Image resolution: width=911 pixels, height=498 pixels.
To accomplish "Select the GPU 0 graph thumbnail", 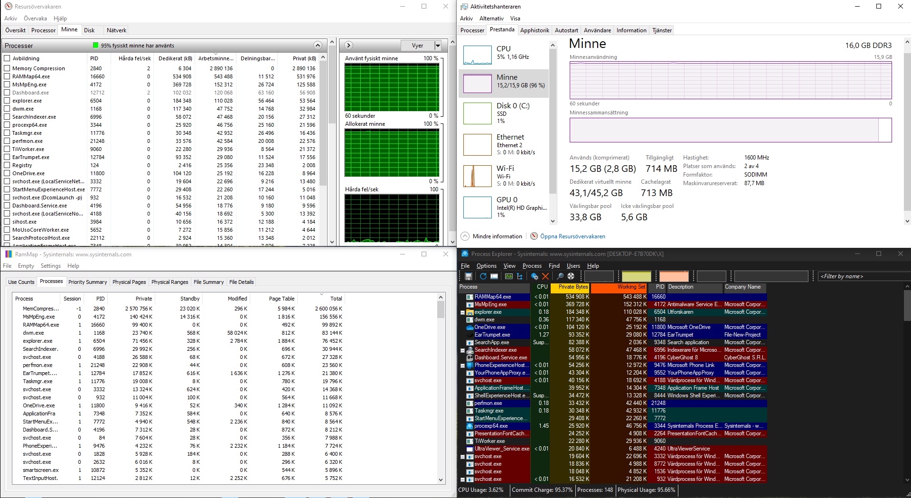I will coord(477,207).
